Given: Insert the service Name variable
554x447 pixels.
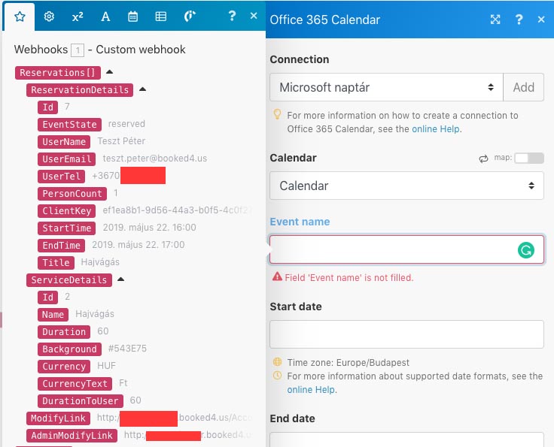Looking at the screenshot, I should [53, 315].
